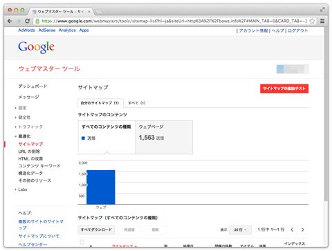Viewport: 332px width, 251px height.
Task: Select the すべてのコンテンツの種類 card
Action: [x=107, y=137]
